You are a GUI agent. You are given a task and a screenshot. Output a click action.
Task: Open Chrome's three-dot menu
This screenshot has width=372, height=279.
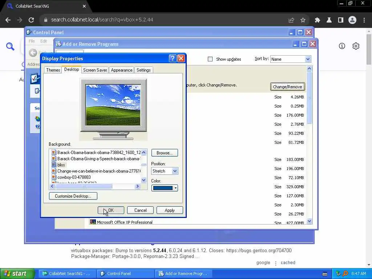pos(364,20)
